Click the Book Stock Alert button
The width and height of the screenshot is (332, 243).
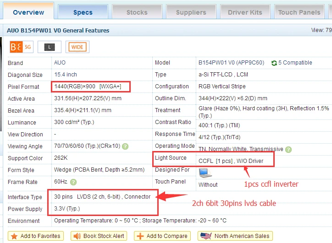[x=99, y=236]
